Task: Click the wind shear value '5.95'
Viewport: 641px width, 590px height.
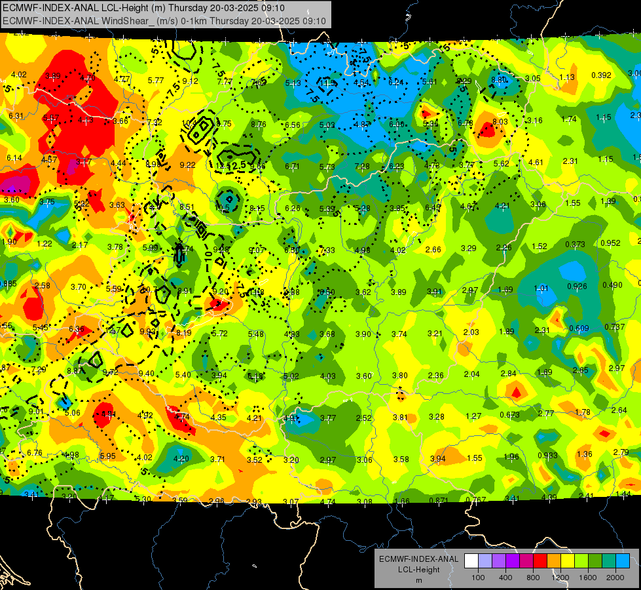Action: (x=107, y=456)
